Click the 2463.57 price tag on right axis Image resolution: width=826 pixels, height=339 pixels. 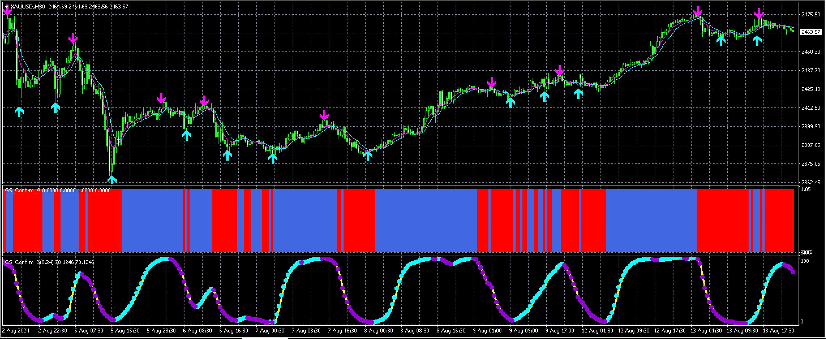[812, 32]
